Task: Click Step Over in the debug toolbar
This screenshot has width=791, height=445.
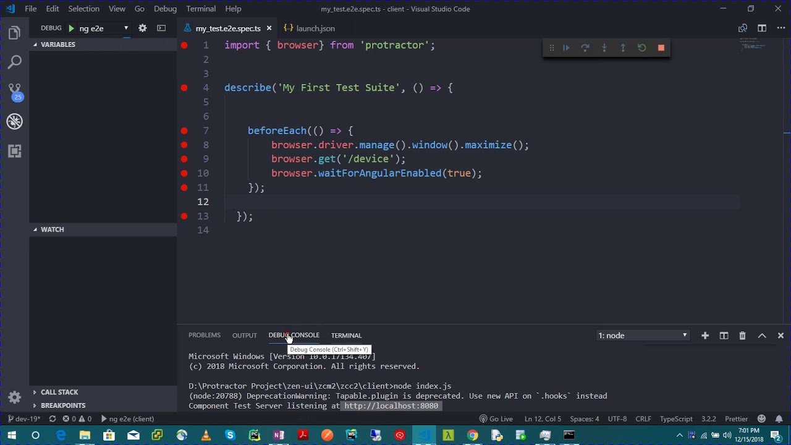Action: (x=585, y=48)
